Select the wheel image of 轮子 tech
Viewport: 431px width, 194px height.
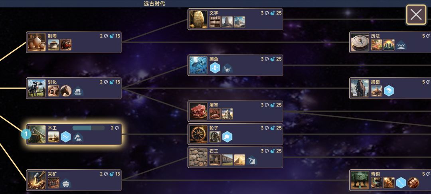click(198, 135)
